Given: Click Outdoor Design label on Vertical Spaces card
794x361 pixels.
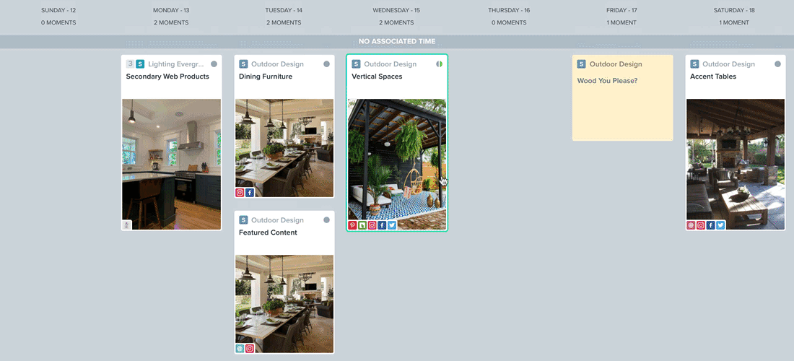Looking at the screenshot, I should (x=391, y=64).
